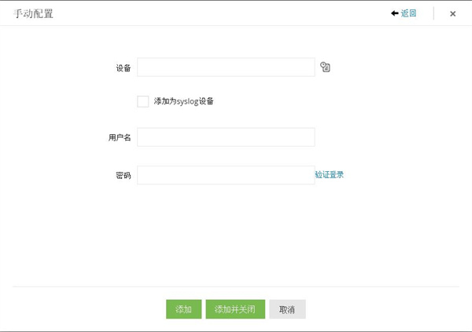Click into the 设备 input field

tap(226, 67)
